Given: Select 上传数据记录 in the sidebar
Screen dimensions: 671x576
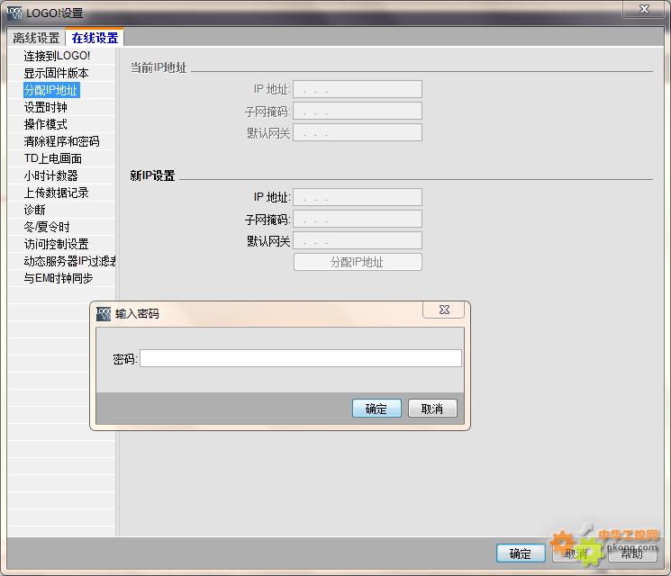Looking at the screenshot, I should coord(56,193).
